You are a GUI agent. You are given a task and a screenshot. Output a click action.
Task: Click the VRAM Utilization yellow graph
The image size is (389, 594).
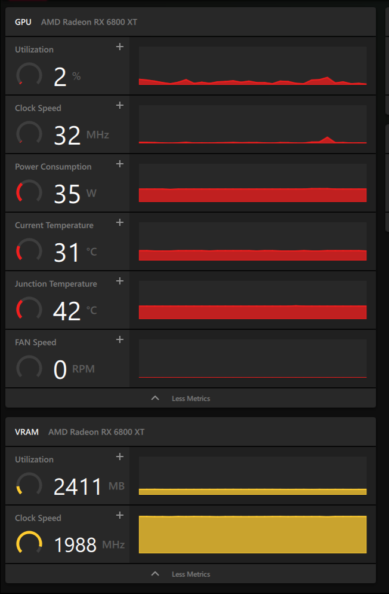point(252,476)
